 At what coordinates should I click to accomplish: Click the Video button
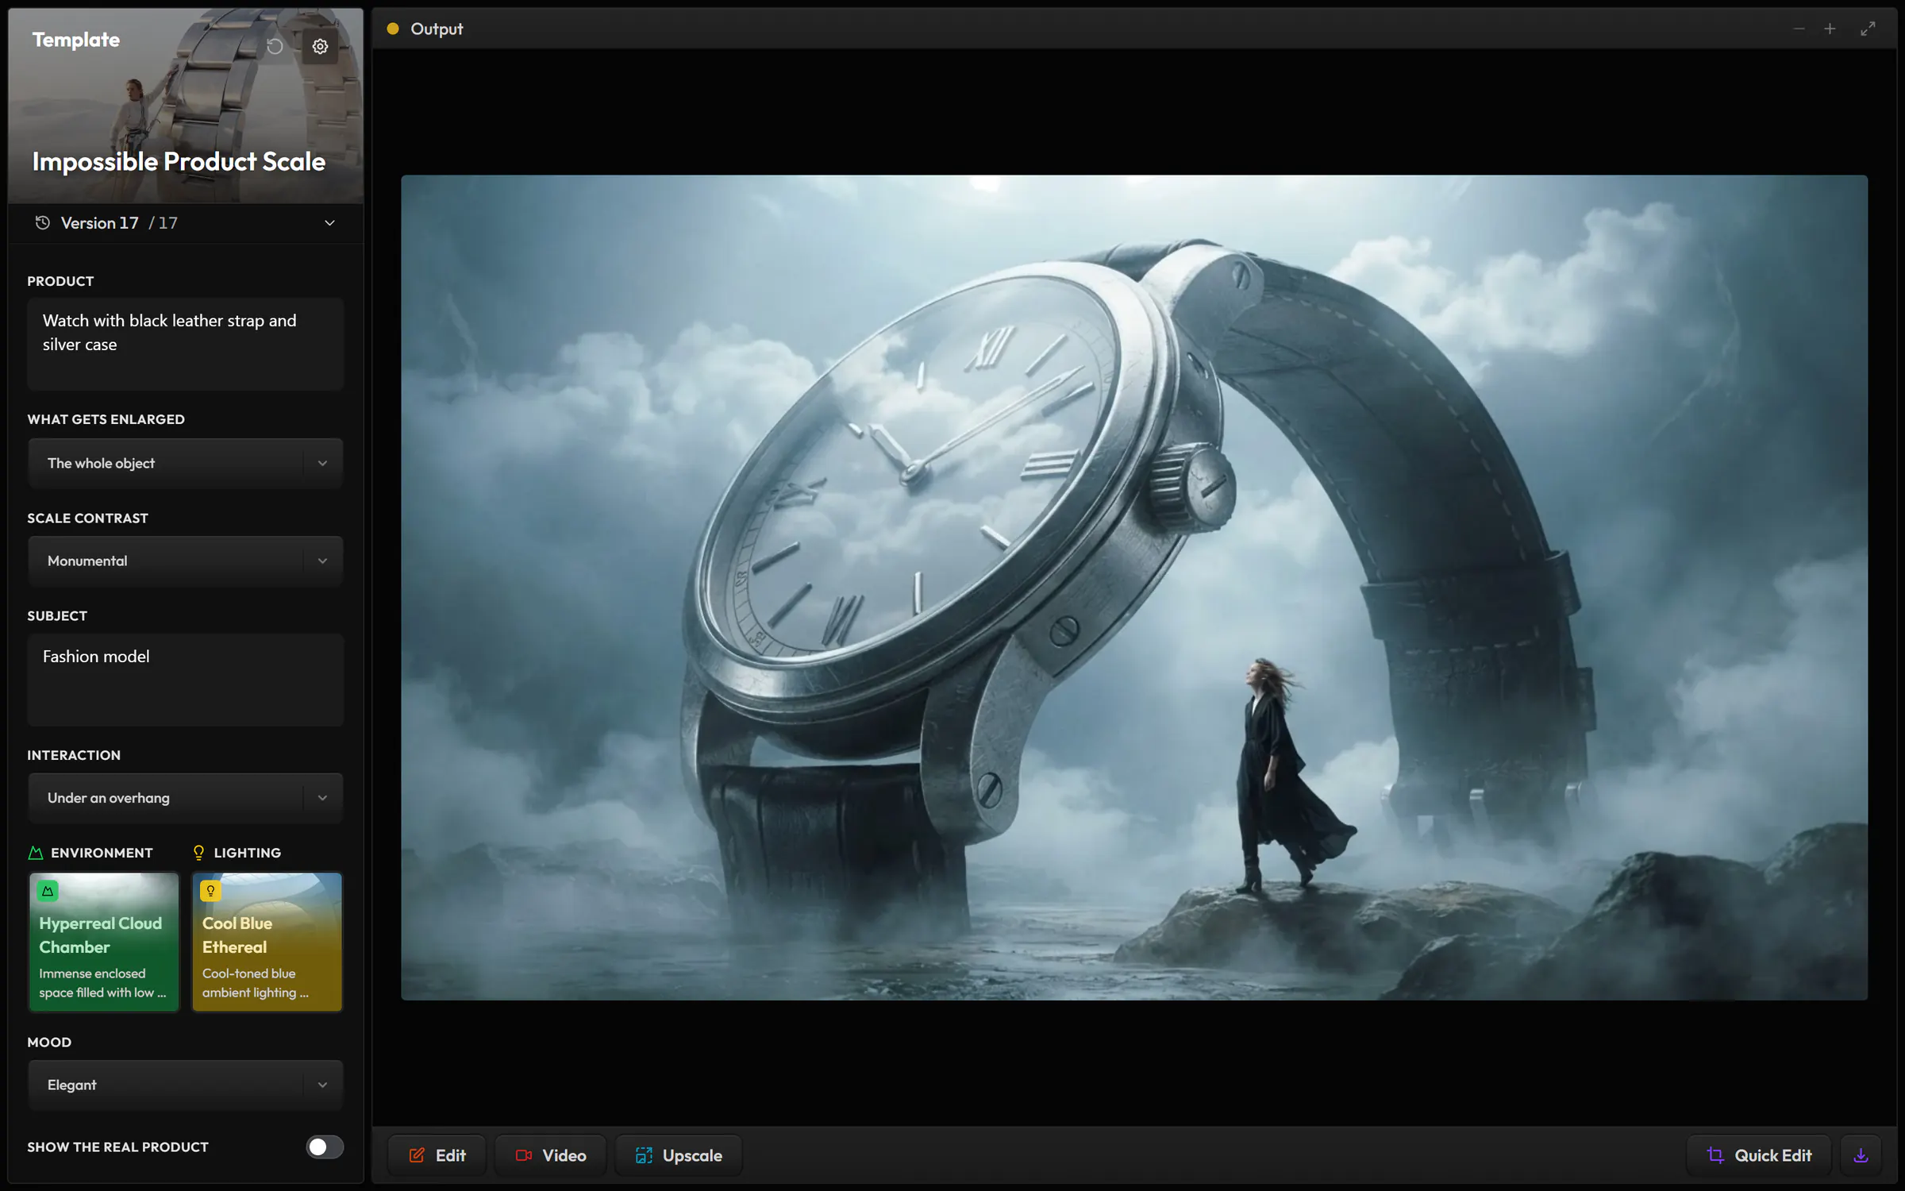pos(551,1155)
